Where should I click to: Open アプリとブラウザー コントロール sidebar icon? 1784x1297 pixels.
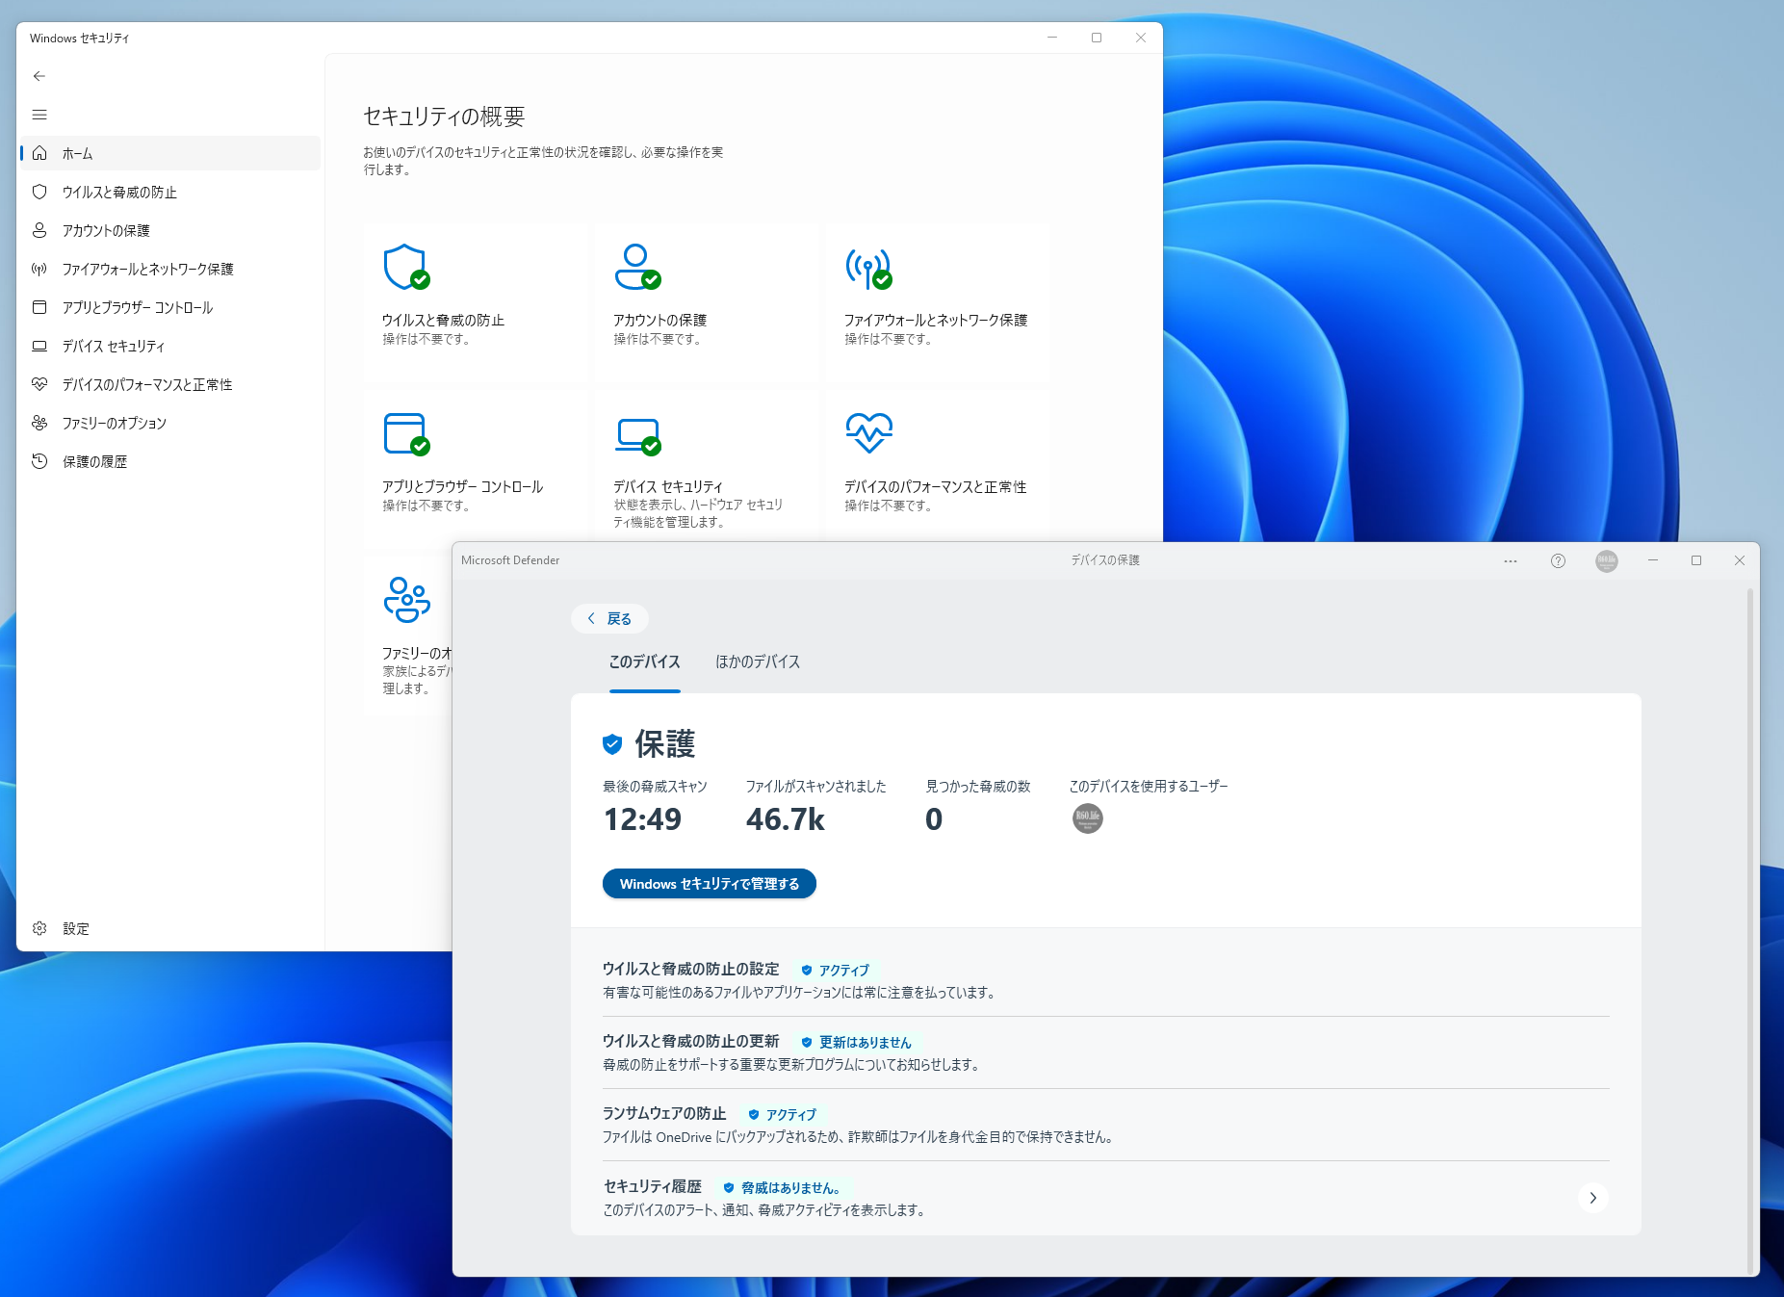click(39, 307)
